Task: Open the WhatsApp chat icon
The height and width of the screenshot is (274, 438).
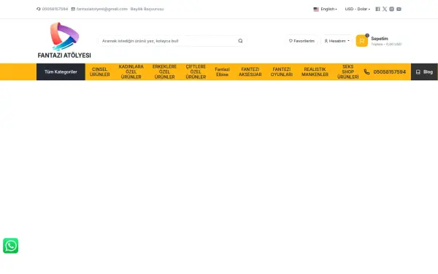Action: tap(11, 246)
